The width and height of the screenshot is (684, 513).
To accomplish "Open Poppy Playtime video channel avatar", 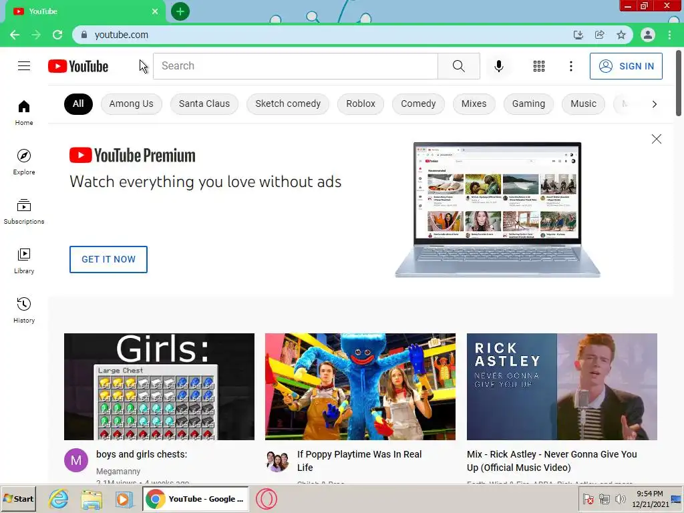I will click(277, 460).
